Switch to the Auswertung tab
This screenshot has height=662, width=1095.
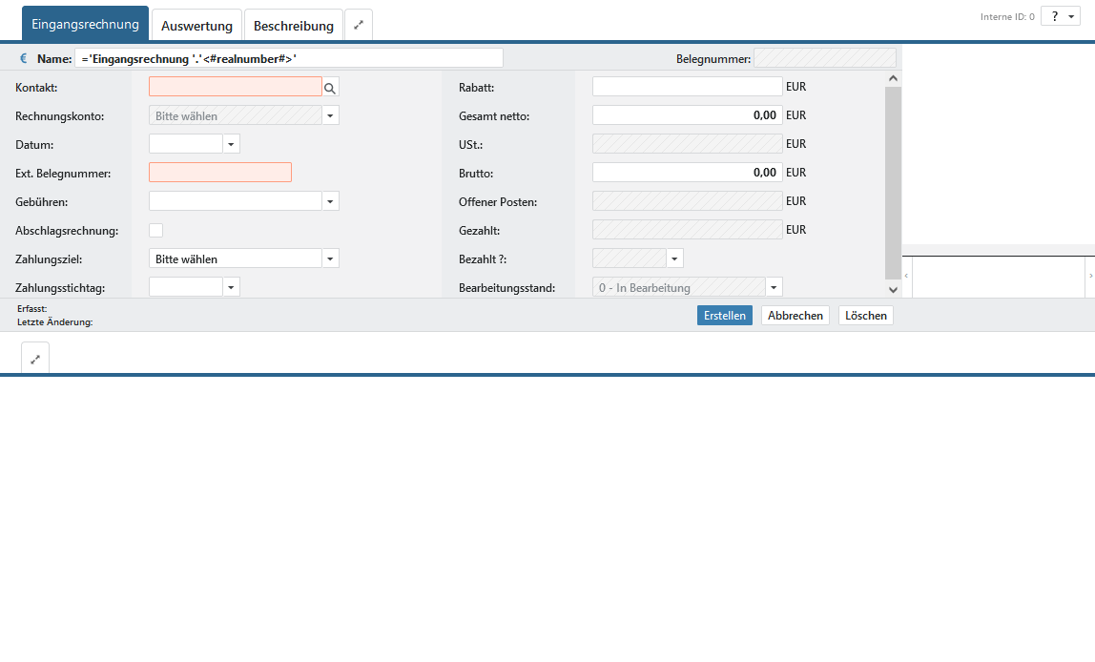(196, 26)
